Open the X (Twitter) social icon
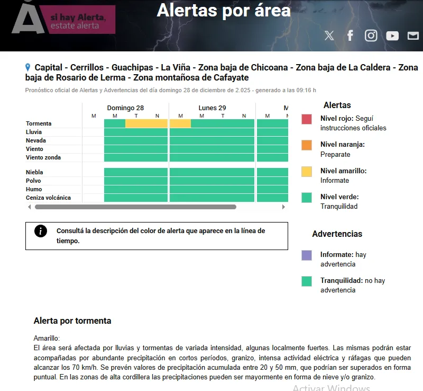 (x=329, y=35)
